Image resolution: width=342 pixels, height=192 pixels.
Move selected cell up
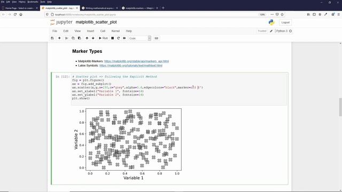87,38
